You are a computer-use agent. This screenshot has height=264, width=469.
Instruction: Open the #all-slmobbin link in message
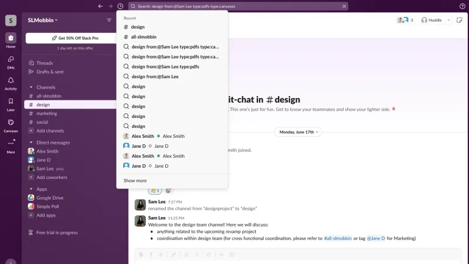coord(338,238)
